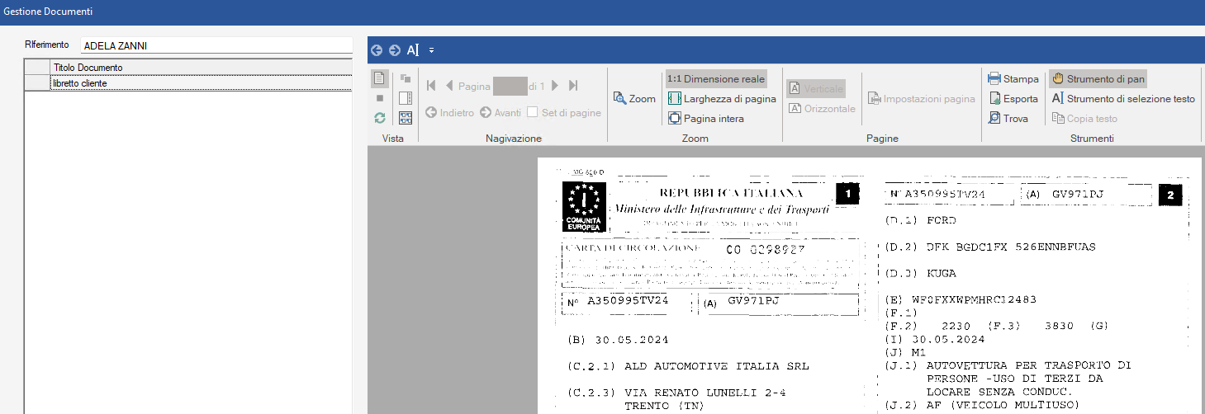This screenshot has width=1205, height=414.
Task: Select the single page view icon
Action: point(380,78)
